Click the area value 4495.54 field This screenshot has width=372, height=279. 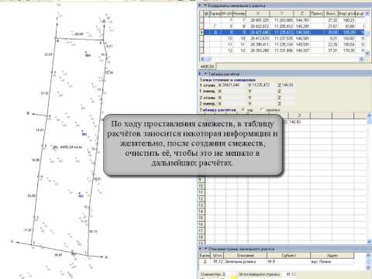pos(207,67)
